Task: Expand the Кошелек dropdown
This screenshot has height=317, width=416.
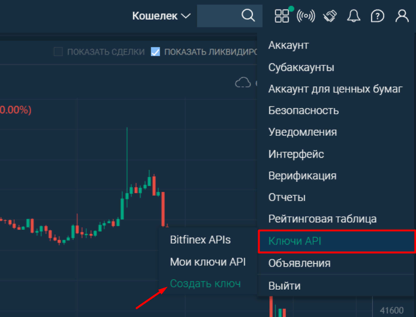Action: (x=161, y=16)
